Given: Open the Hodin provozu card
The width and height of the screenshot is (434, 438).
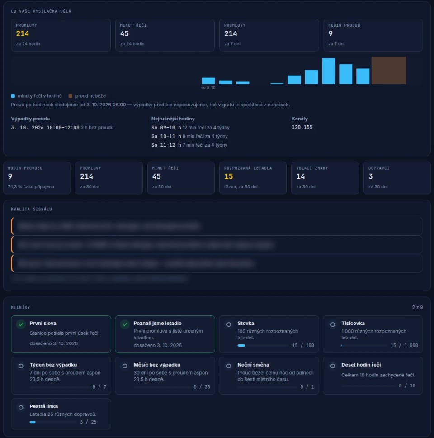Looking at the screenshot, I should [37, 178].
